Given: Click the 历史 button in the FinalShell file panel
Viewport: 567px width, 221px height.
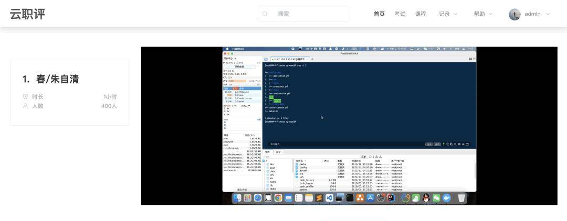Looking at the screenshot, I should 364,157.
